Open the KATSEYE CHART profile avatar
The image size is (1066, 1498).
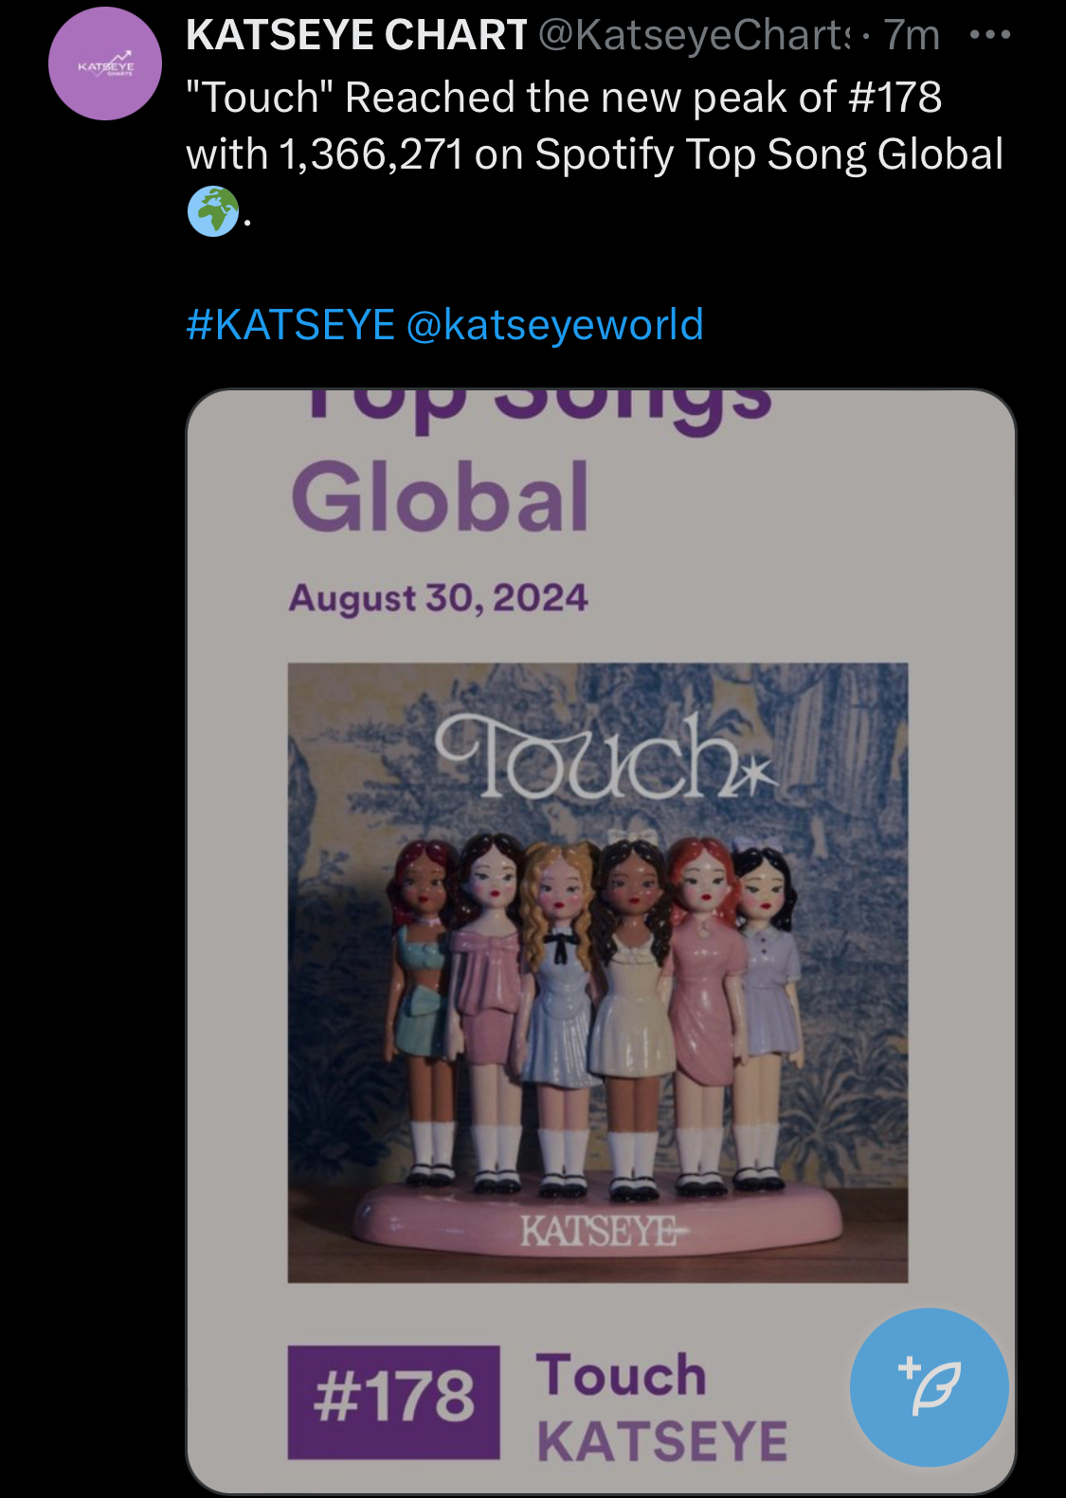click(x=105, y=63)
